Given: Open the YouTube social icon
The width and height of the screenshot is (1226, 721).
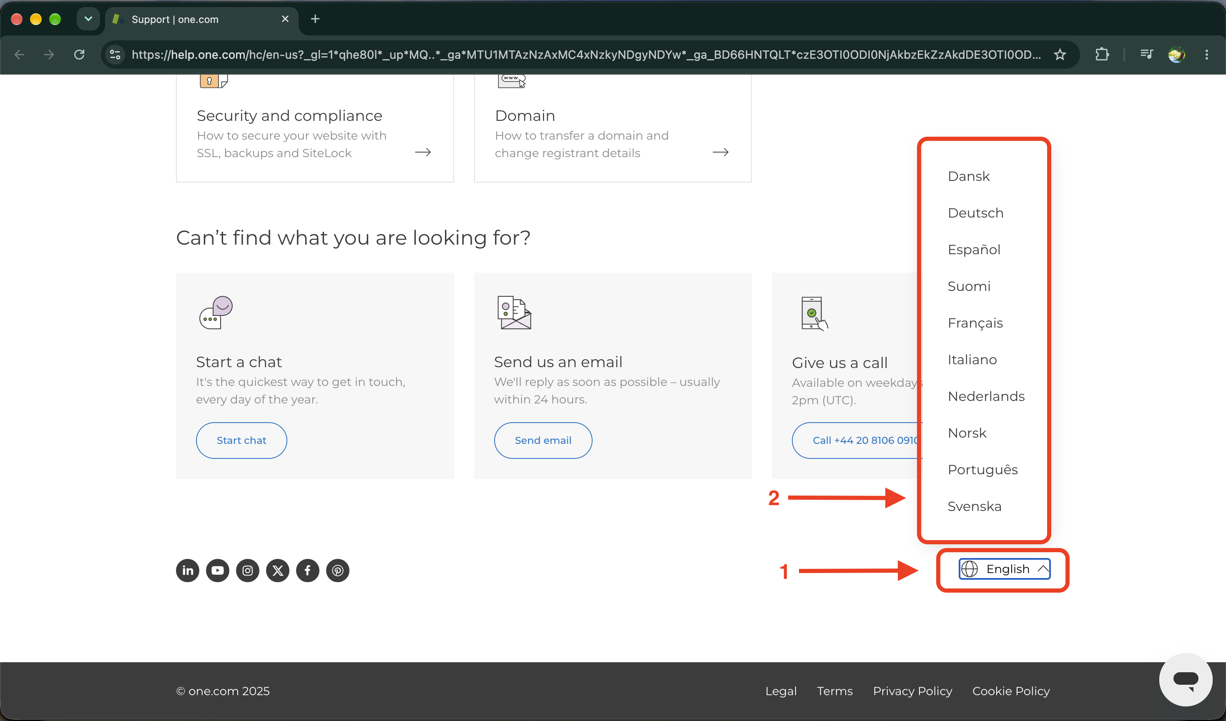Looking at the screenshot, I should pos(218,570).
